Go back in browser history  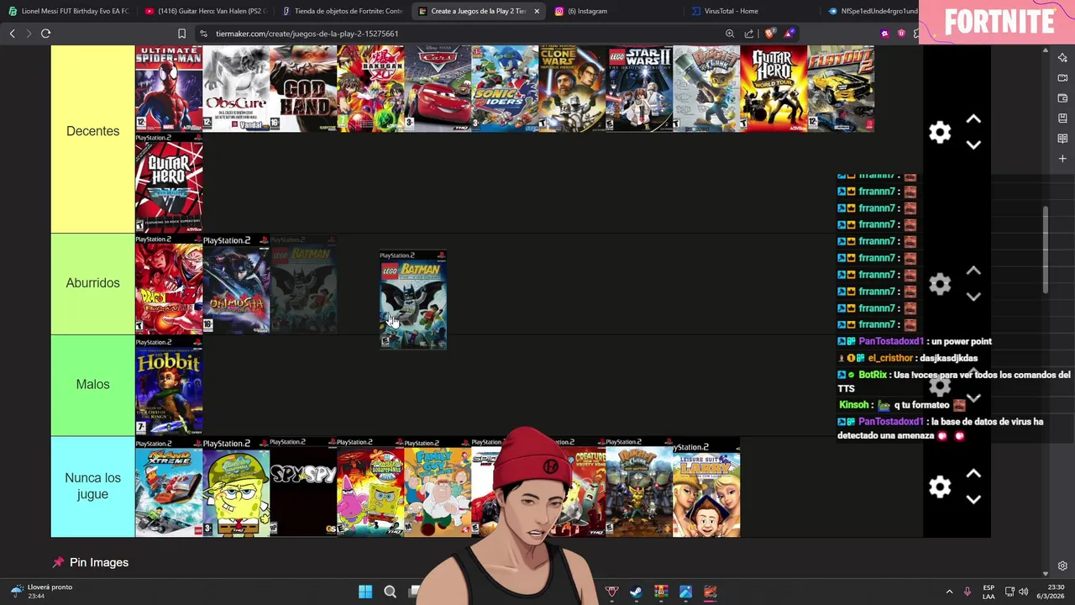[x=12, y=34]
